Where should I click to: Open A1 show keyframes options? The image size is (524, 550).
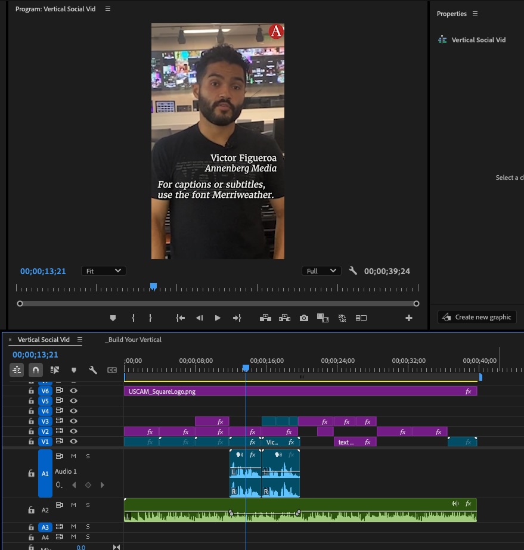pos(59,485)
